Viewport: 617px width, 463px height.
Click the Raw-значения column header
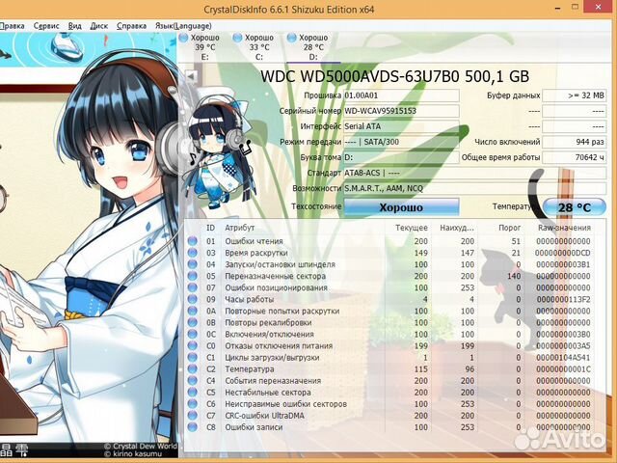[x=564, y=228]
